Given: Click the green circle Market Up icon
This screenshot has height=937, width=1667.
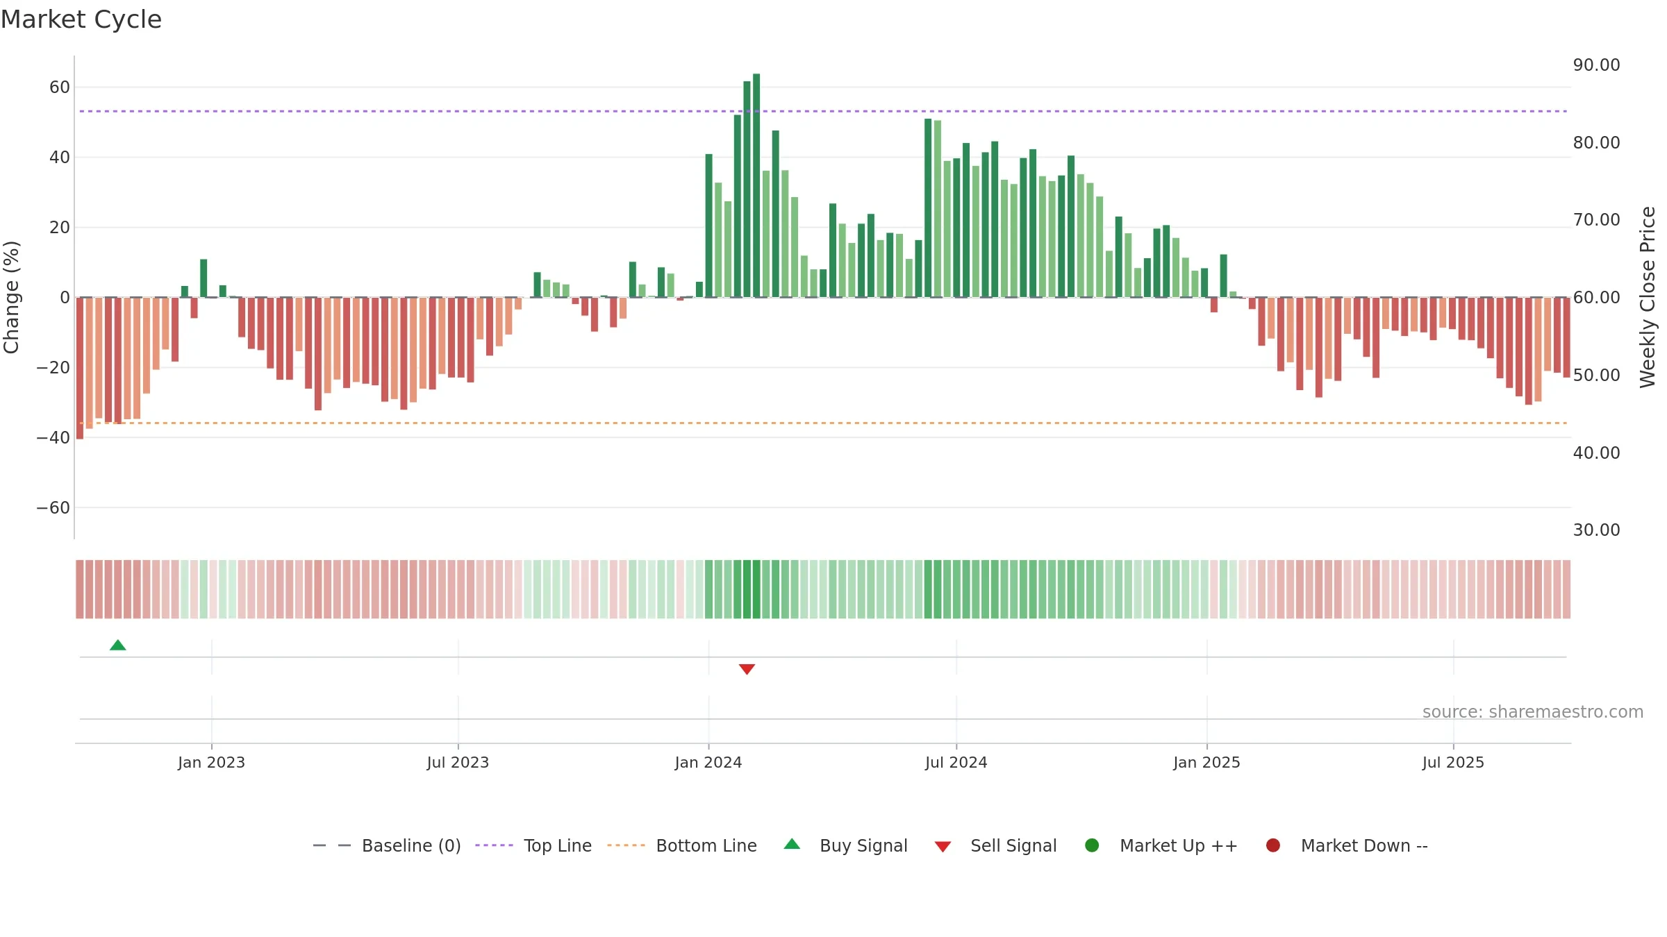Looking at the screenshot, I should pos(1092,845).
